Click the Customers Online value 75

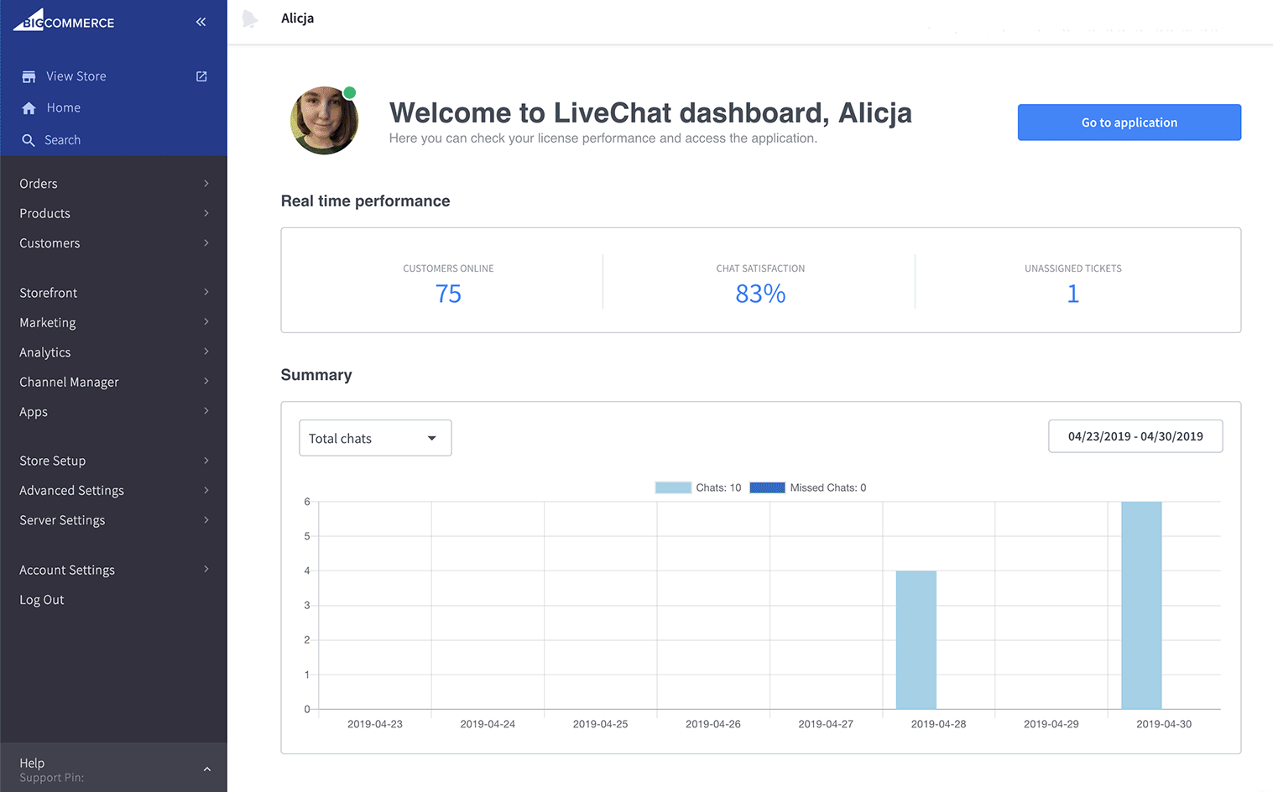click(448, 294)
